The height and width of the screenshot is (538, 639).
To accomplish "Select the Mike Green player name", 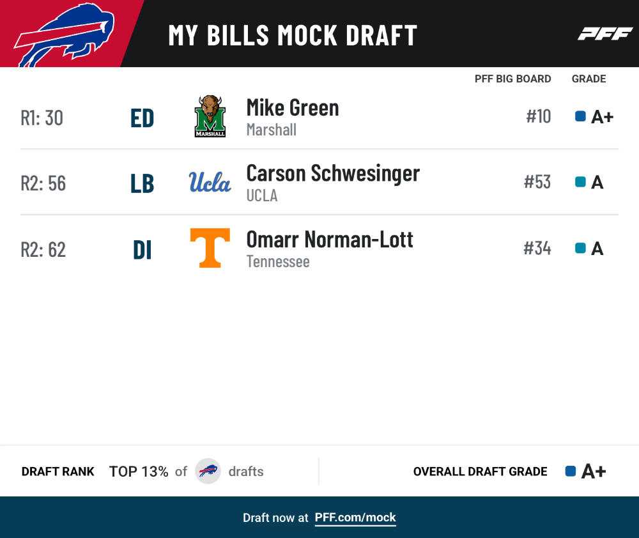I will pyautogui.click(x=293, y=108).
